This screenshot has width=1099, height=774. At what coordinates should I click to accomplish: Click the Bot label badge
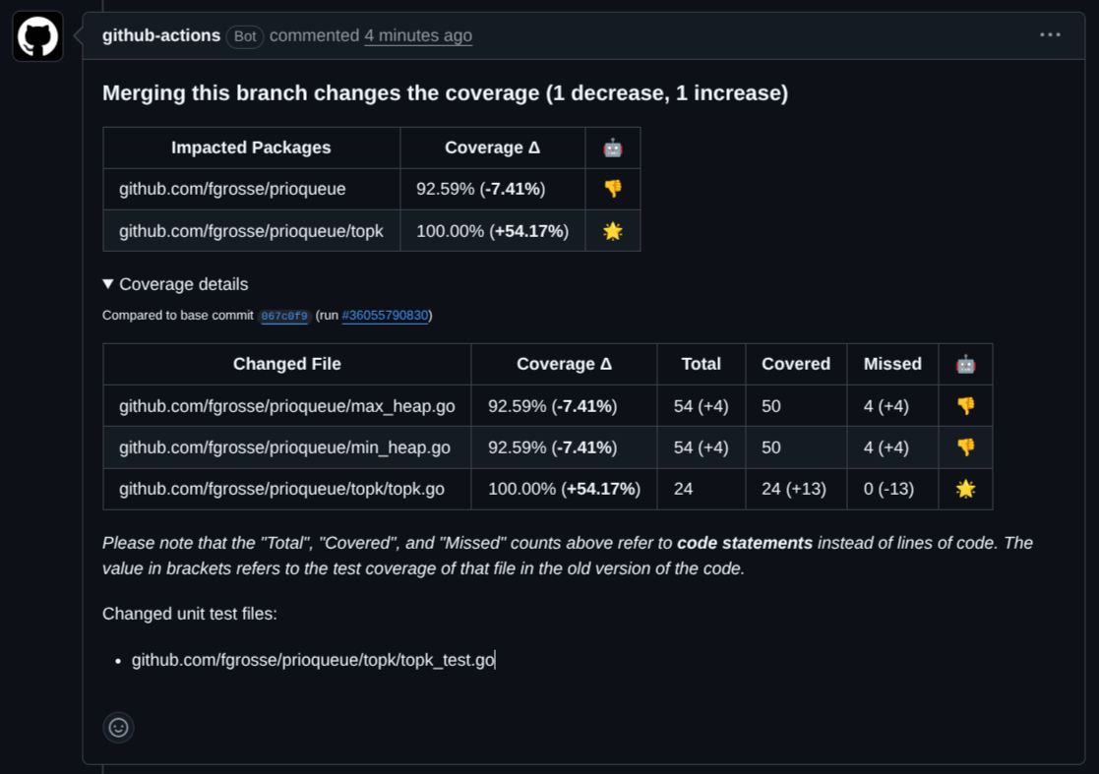pyautogui.click(x=245, y=36)
